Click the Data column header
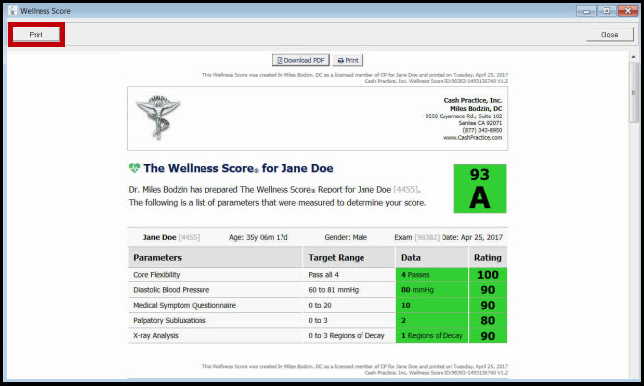The image size is (644, 386). 432,257
